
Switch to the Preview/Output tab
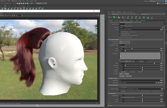118,20
